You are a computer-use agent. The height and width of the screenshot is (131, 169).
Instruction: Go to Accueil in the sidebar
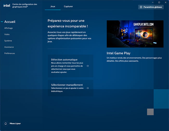[10, 22]
